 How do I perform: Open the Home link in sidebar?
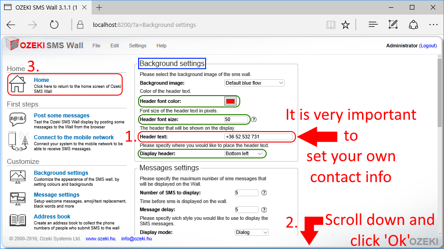pyautogui.click(x=41, y=80)
